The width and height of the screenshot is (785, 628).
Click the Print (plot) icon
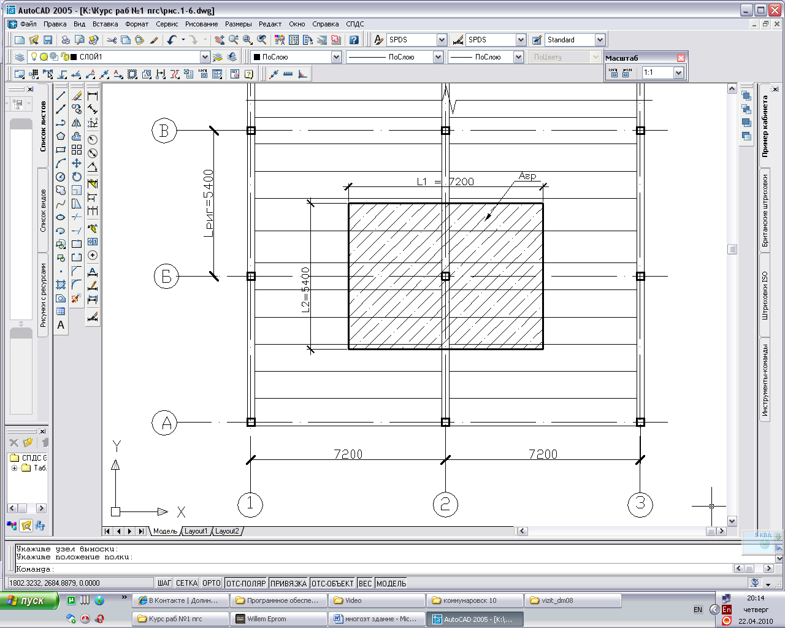tap(66, 40)
